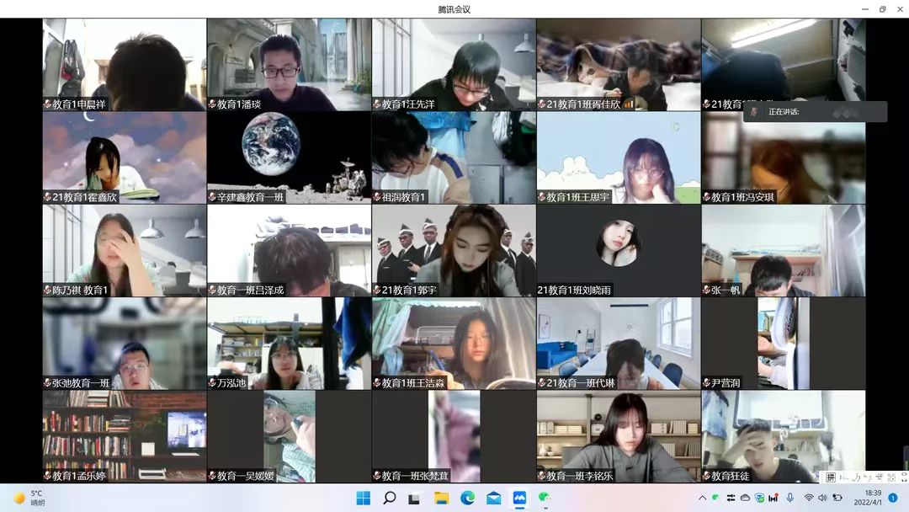This screenshot has width=909, height=512.
Task: Open the Windows Start menu
Action: pyautogui.click(x=363, y=498)
